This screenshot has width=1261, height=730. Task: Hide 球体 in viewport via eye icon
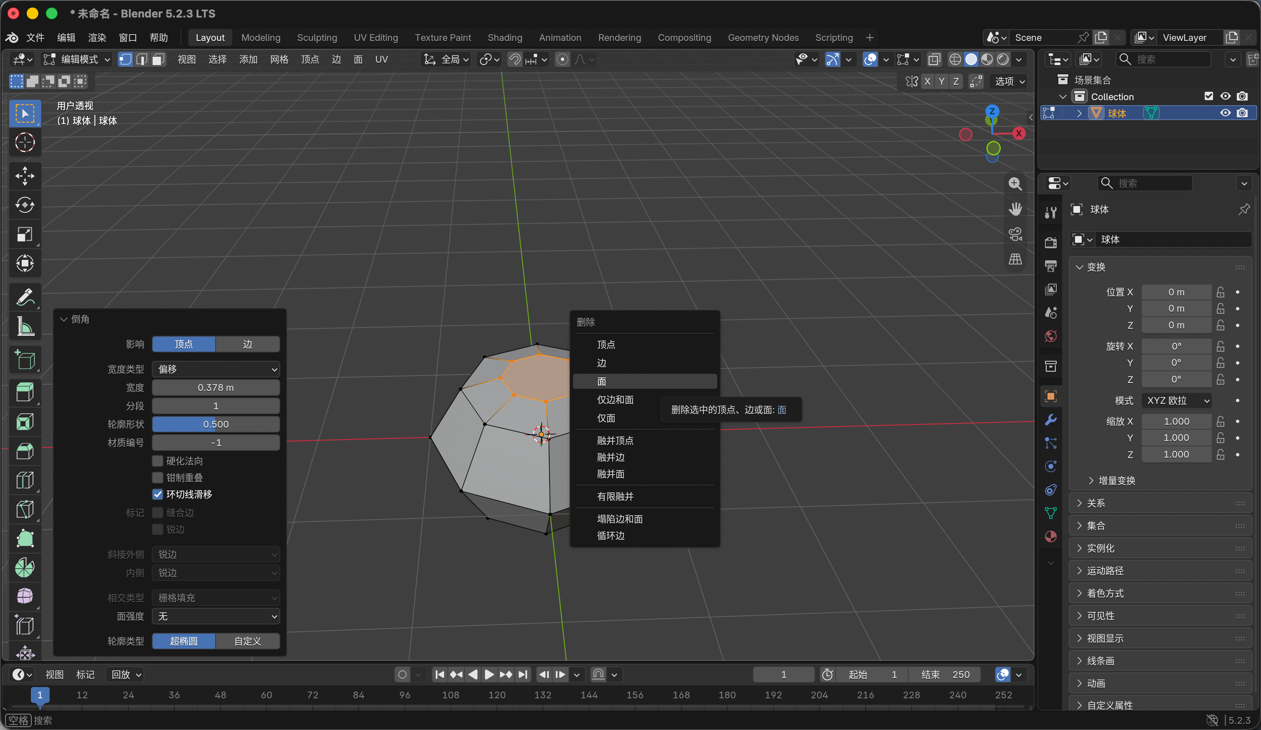(x=1225, y=113)
